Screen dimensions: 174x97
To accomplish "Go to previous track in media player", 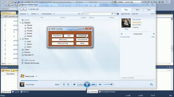I will (80, 84).
